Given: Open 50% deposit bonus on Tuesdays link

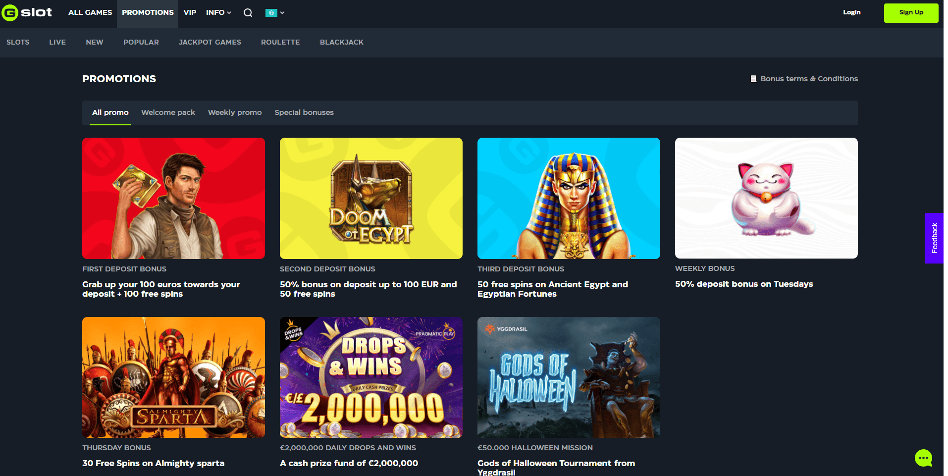Looking at the screenshot, I should [x=744, y=284].
